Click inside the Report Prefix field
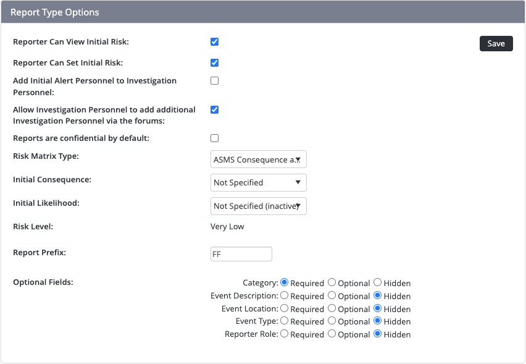The width and height of the screenshot is (526, 364). click(x=241, y=254)
